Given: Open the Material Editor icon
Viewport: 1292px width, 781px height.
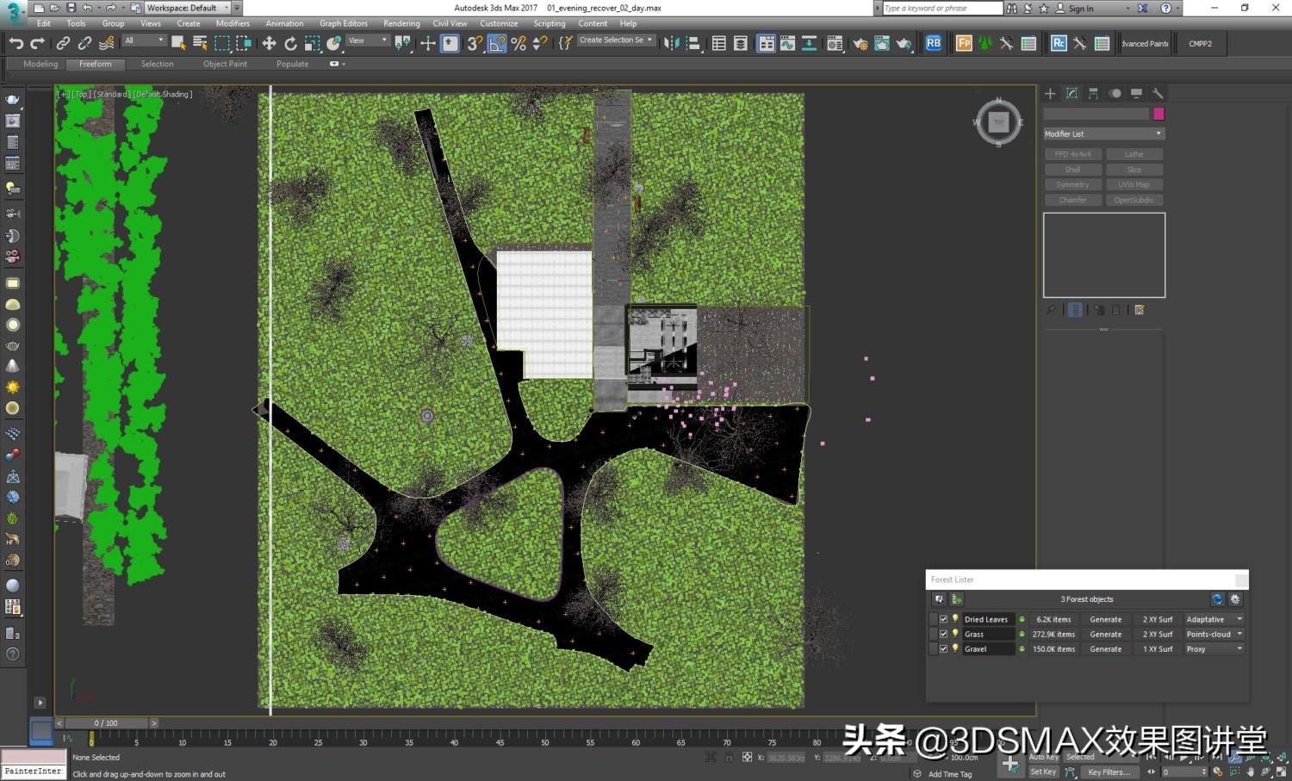Looking at the screenshot, I should pos(835,43).
